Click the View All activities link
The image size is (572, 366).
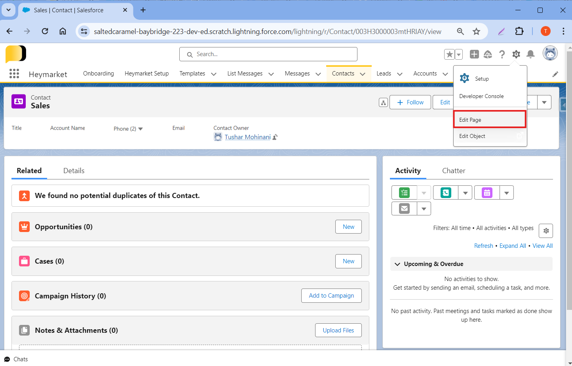pyautogui.click(x=542, y=246)
